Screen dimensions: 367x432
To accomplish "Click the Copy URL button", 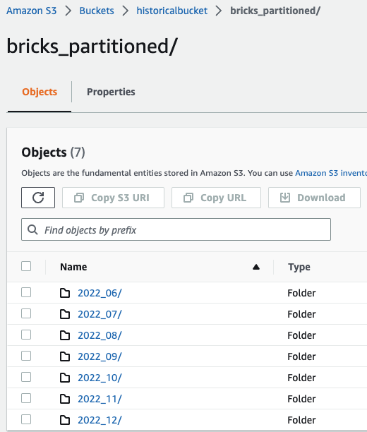I will 216,198.
